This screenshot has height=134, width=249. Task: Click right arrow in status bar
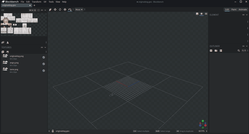[x=206, y=131]
